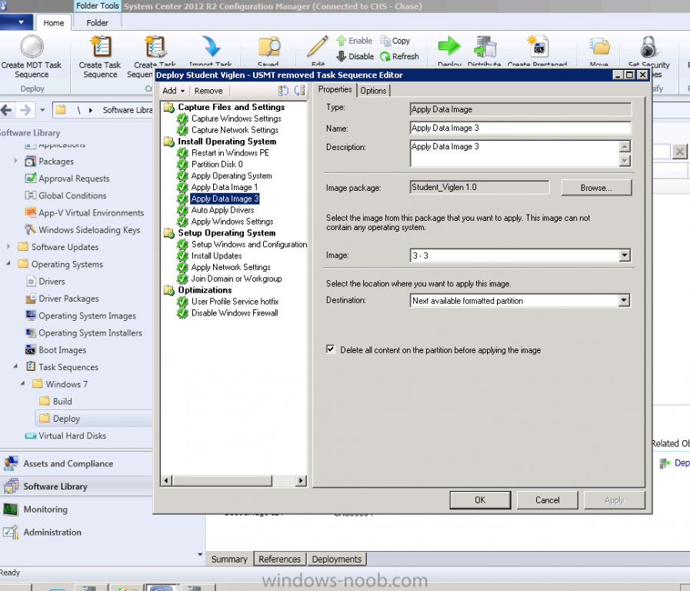Click the Apply button
This screenshot has width=690, height=591.
click(x=615, y=500)
